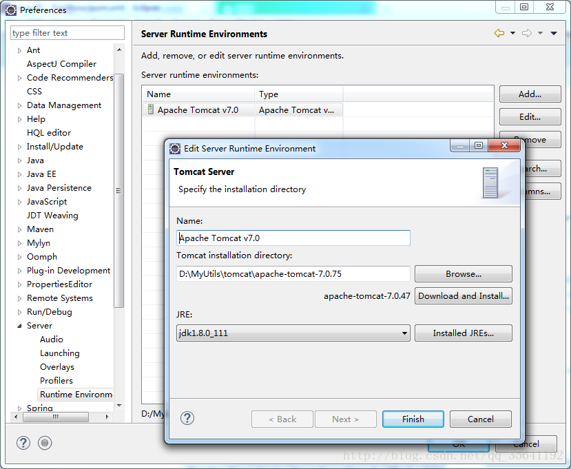
Task: Select Runtime Environments tree item
Action: pyautogui.click(x=76, y=395)
